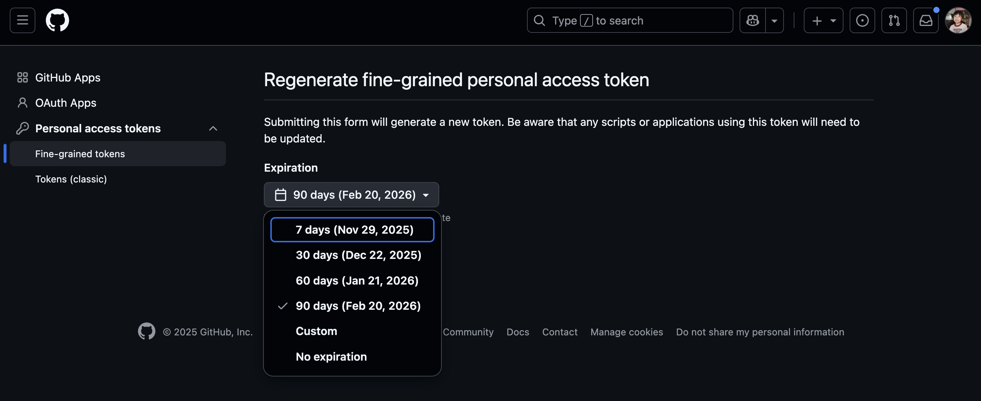Pick the Custom expiration option

point(316,331)
